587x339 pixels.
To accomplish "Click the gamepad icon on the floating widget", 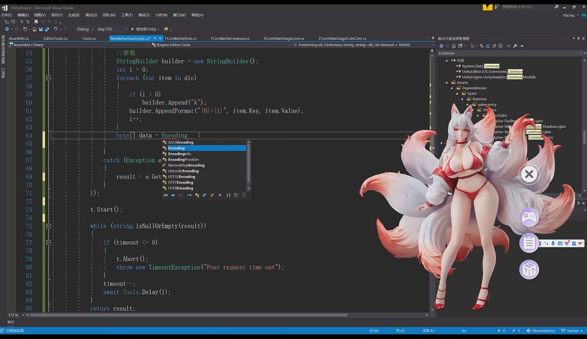I will [529, 217].
